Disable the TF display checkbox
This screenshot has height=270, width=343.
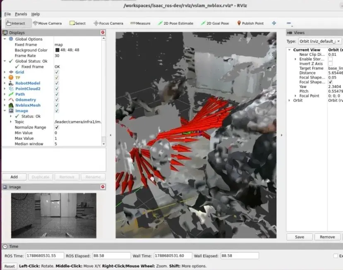[x=57, y=78]
